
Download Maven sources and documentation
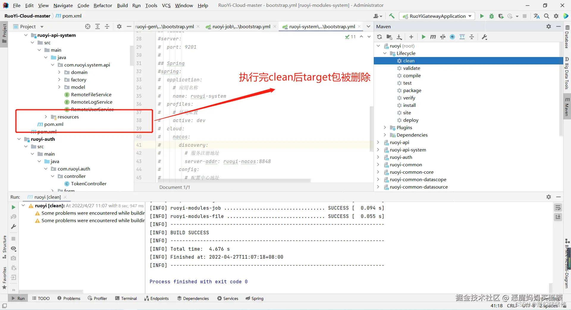coord(399,37)
